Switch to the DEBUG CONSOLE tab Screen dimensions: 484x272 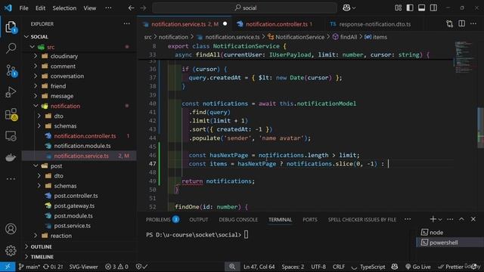tap(238, 220)
